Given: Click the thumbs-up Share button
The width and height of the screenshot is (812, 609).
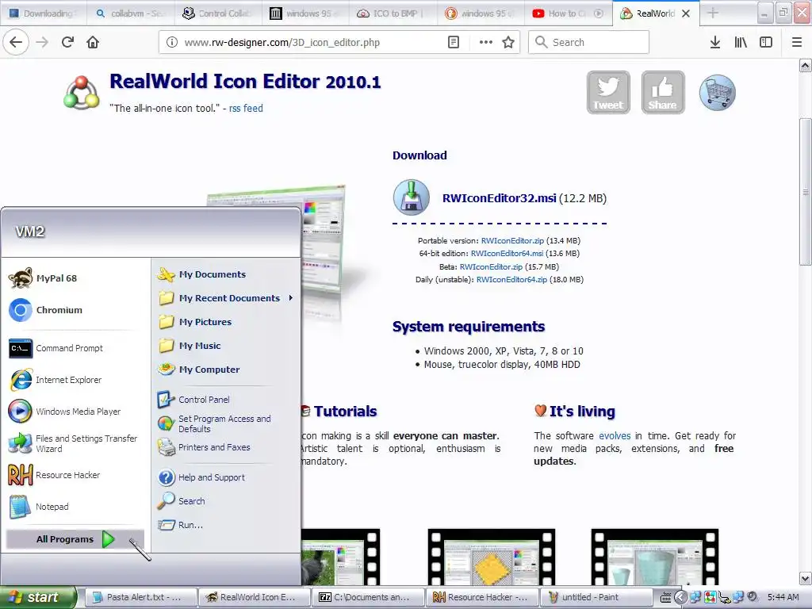Looking at the screenshot, I should (663, 93).
